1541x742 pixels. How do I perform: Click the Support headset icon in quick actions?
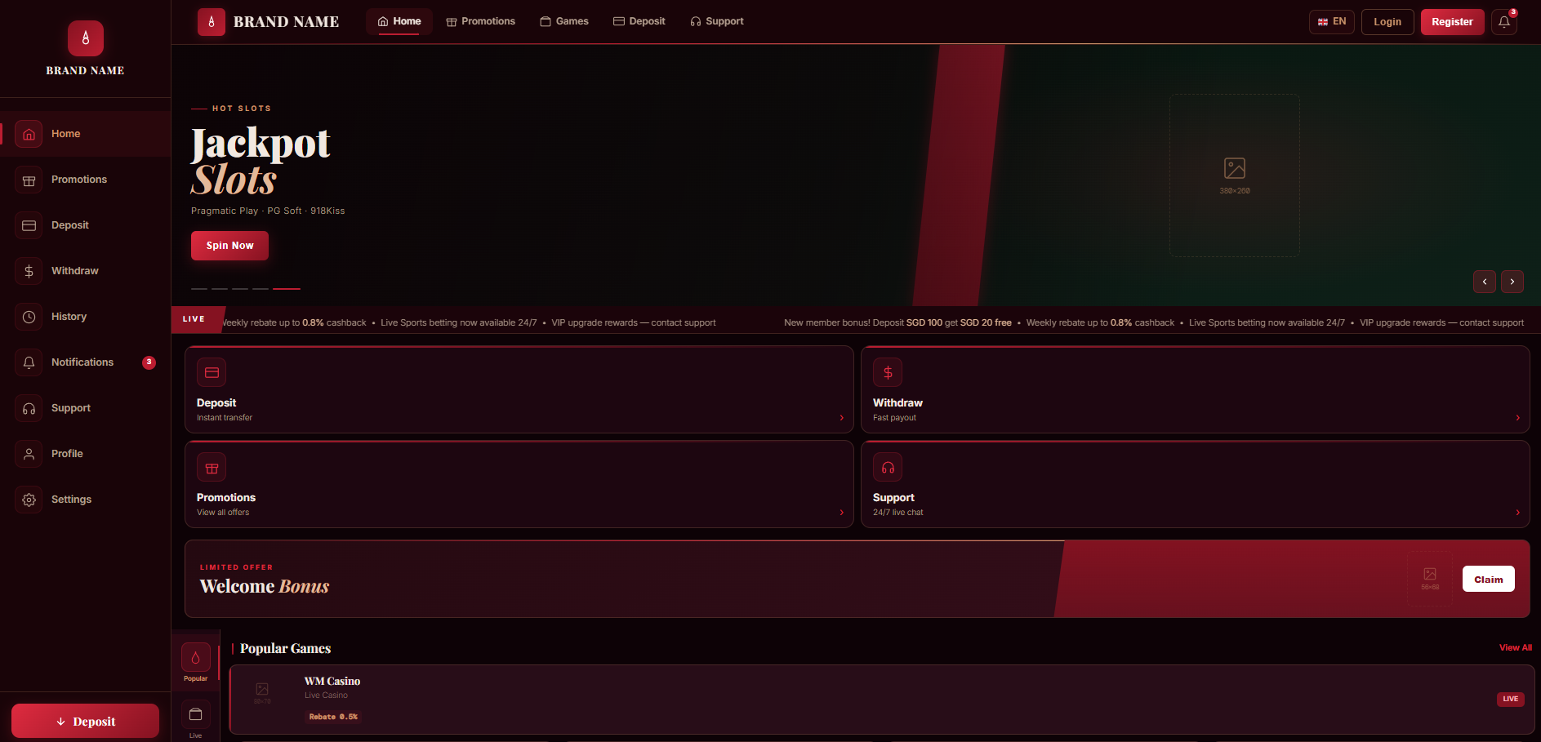[888, 468]
